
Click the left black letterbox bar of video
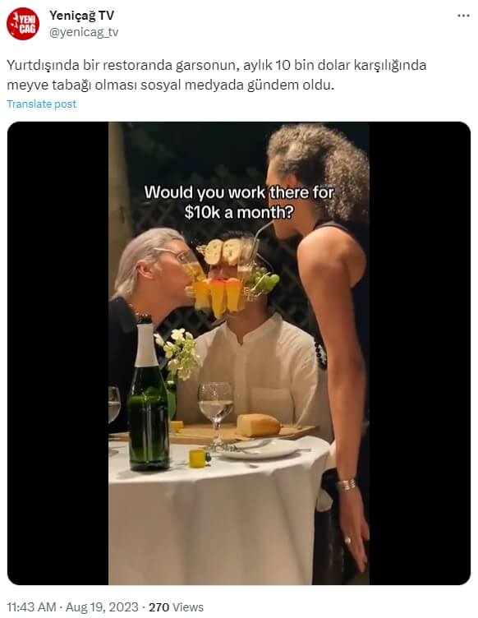coord(57,353)
